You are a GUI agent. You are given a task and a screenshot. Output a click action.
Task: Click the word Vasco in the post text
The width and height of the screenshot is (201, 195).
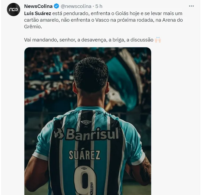tap(102, 20)
